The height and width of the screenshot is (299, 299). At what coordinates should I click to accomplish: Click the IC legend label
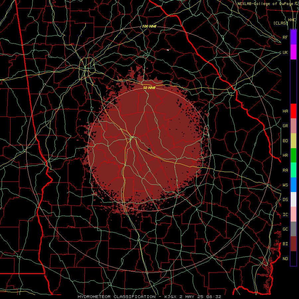285,215
